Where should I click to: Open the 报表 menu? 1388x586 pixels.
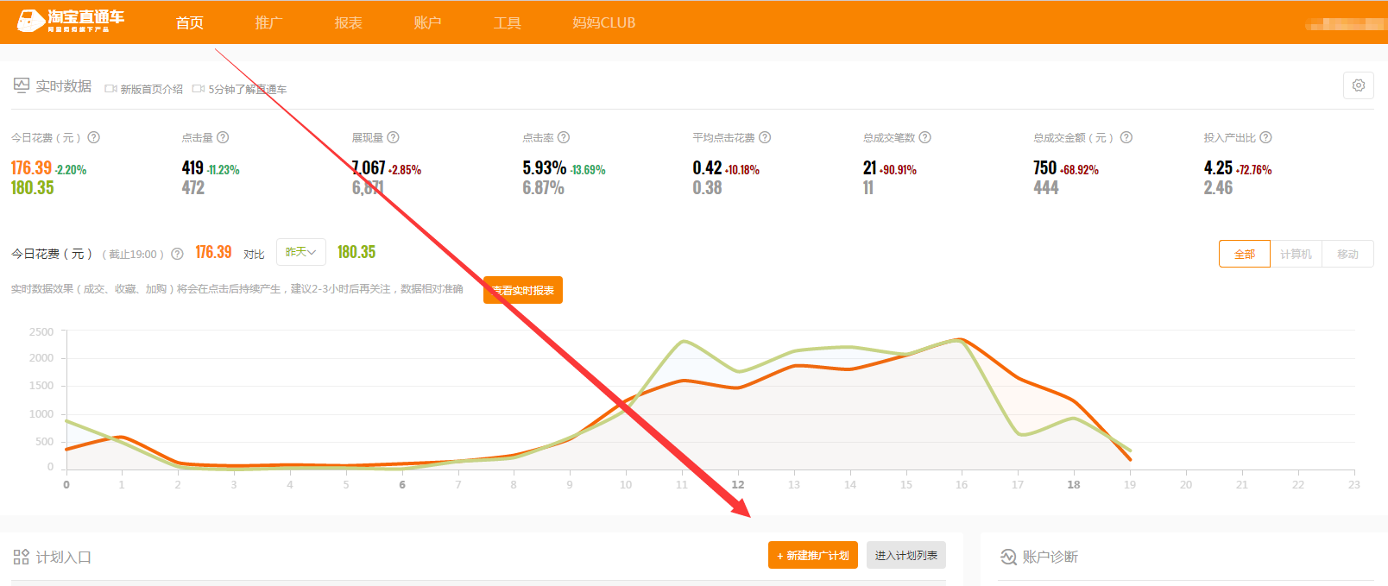[348, 22]
